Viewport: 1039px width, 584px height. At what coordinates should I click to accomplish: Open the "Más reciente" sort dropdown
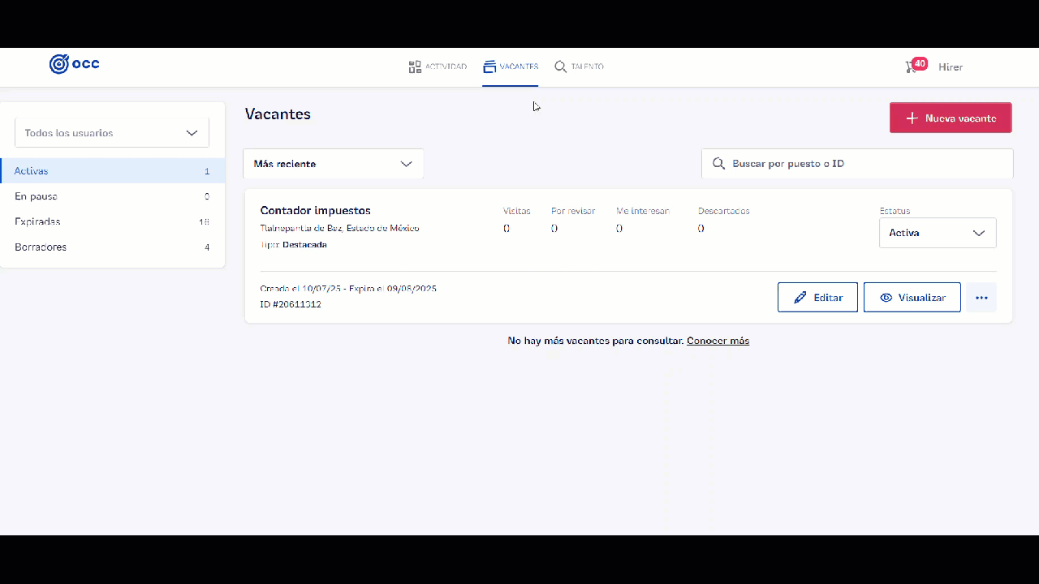click(x=333, y=163)
